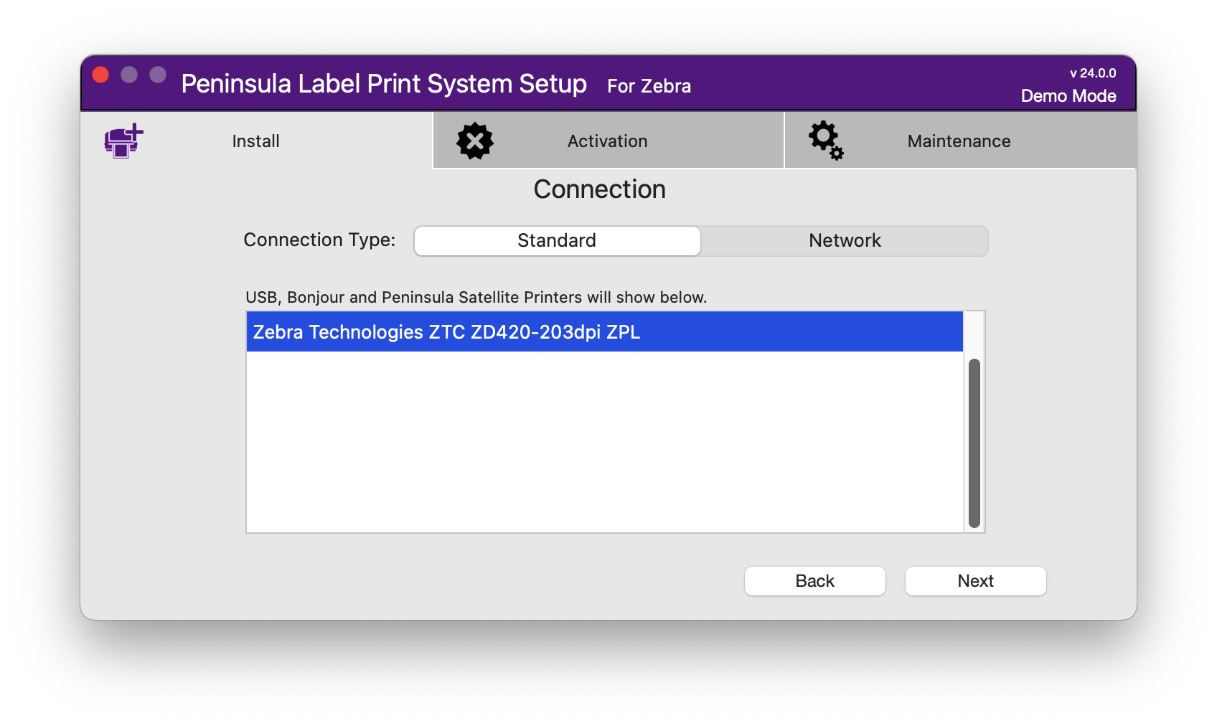The image size is (1217, 726).
Task: Click the USB, Bonjour and Peninsula Satellite text
Action: pyautogui.click(x=476, y=297)
